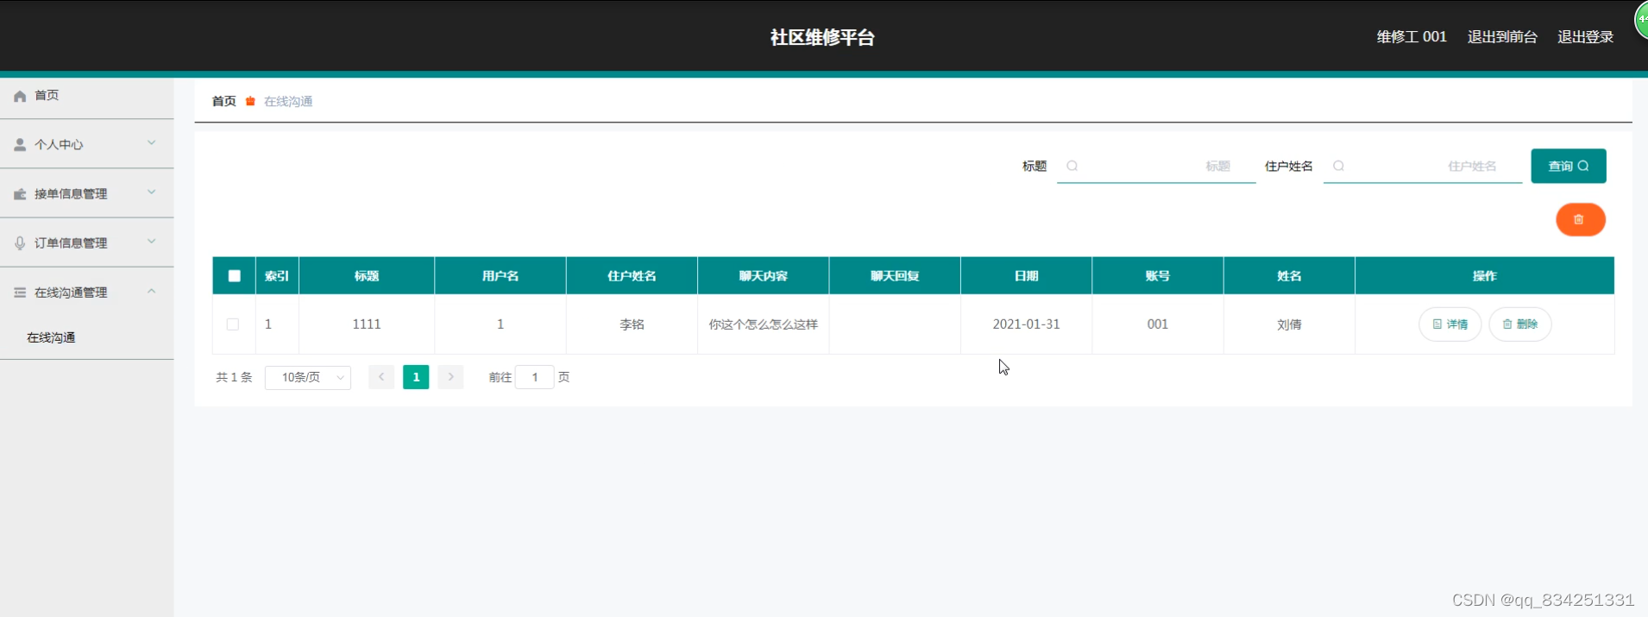
Task: Click the 在线沟通 breadcrumb item
Action: click(x=288, y=101)
